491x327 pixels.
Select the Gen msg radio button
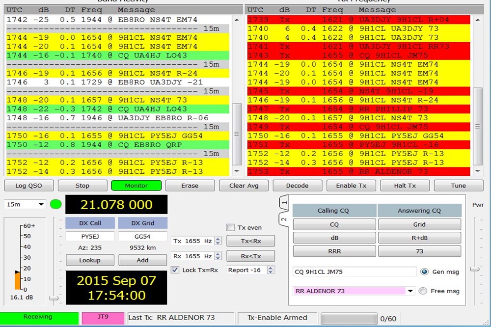(424, 272)
